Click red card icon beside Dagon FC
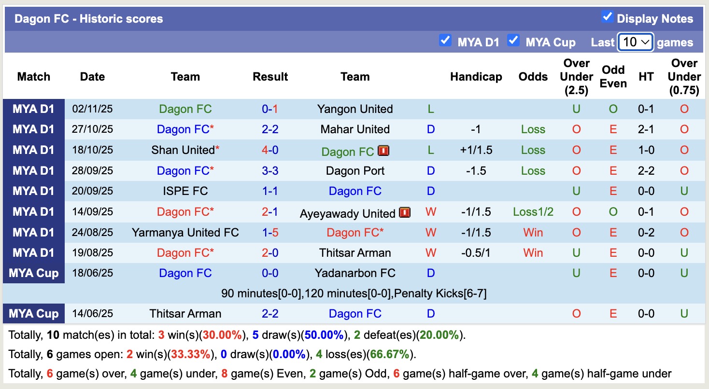The width and height of the screenshot is (709, 389). [383, 151]
